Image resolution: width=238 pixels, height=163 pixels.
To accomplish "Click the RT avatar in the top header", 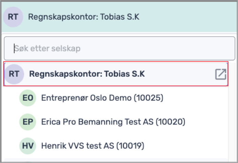I will [13, 17].
